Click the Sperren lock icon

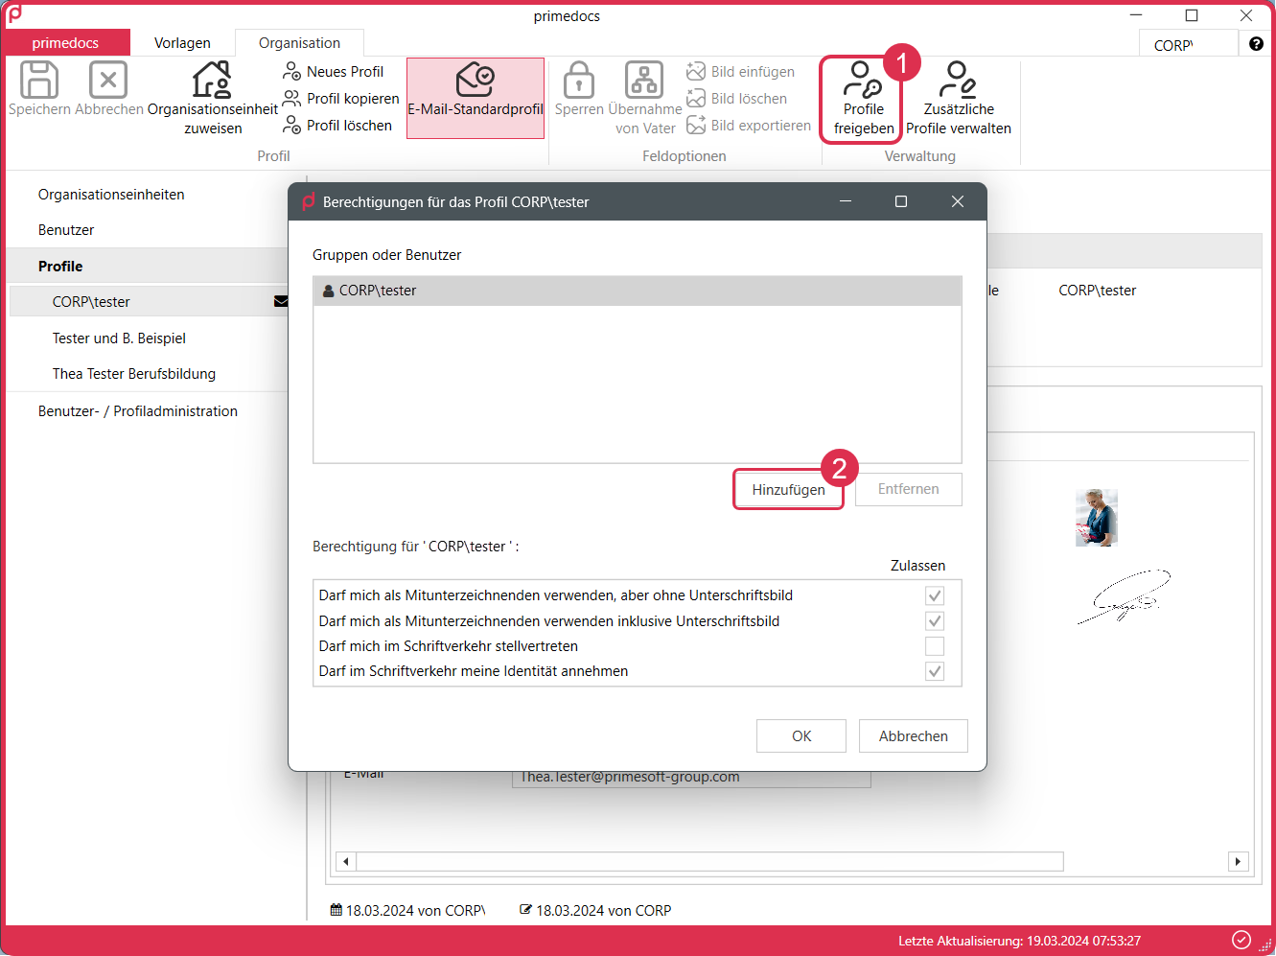[579, 80]
